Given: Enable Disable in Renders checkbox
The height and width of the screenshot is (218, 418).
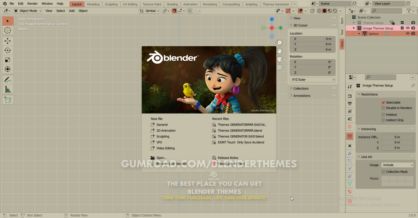Looking at the screenshot, I should pyautogui.click(x=383, y=108).
